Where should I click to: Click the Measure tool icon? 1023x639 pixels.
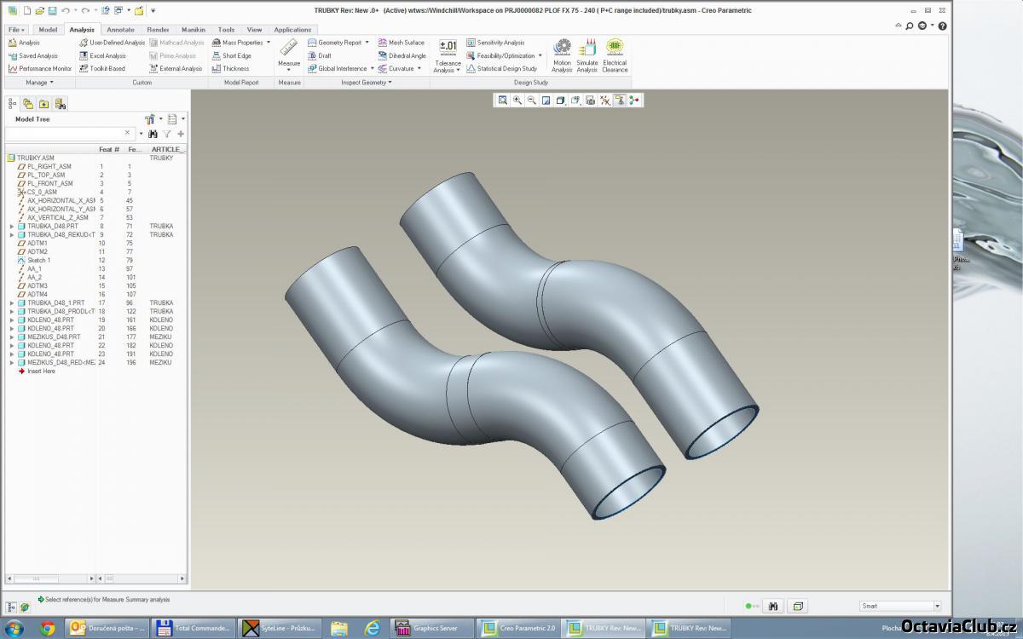[289, 48]
